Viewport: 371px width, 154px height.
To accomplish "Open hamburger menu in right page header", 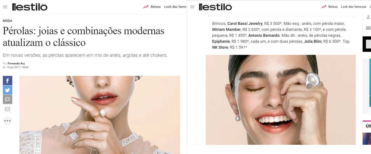I will [x=192, y=7].
